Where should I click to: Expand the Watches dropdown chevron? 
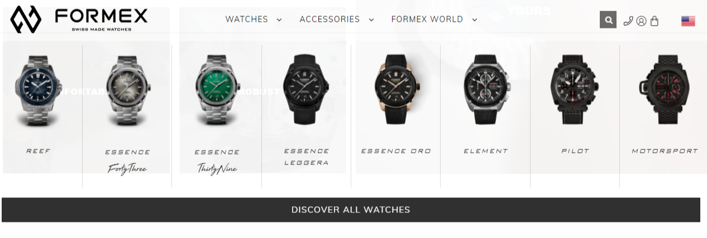point(279,20)
